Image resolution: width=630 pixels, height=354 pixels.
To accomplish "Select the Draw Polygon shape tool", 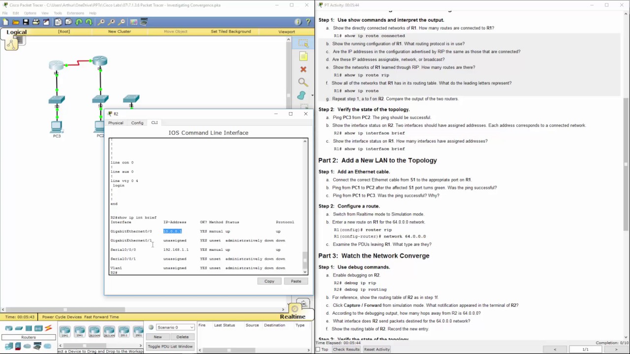I will coord(302,95).
